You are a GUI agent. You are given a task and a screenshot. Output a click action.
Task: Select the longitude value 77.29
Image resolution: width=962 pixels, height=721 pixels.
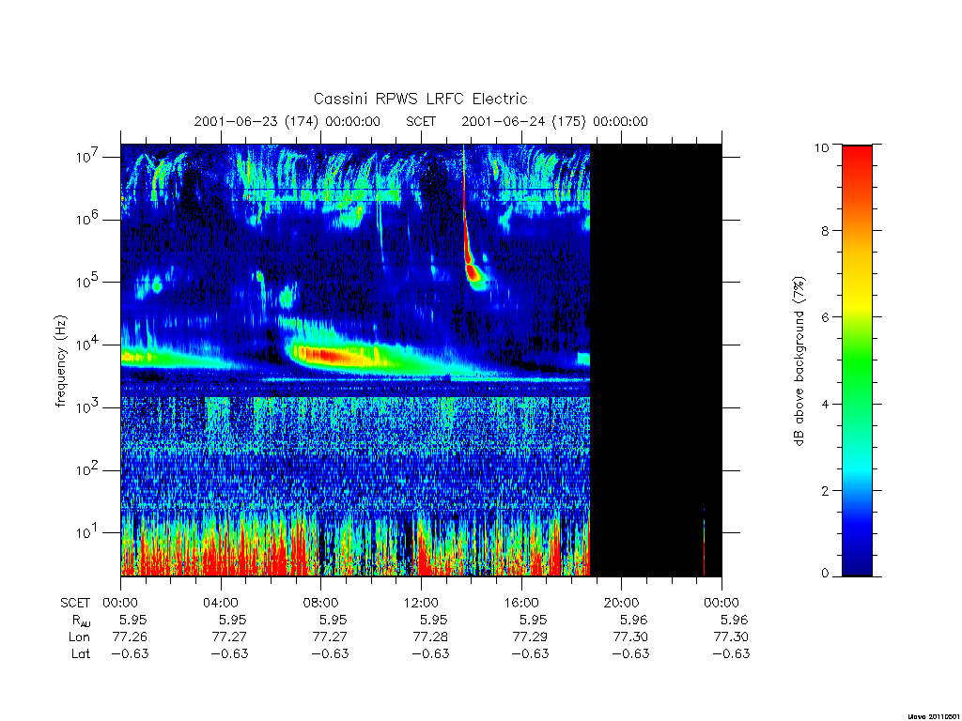(x=530, y=637)
